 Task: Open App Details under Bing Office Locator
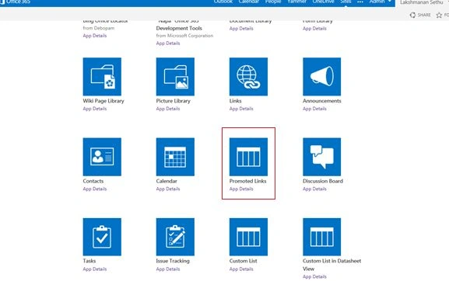pyautogui.click(x=95, y=36)
